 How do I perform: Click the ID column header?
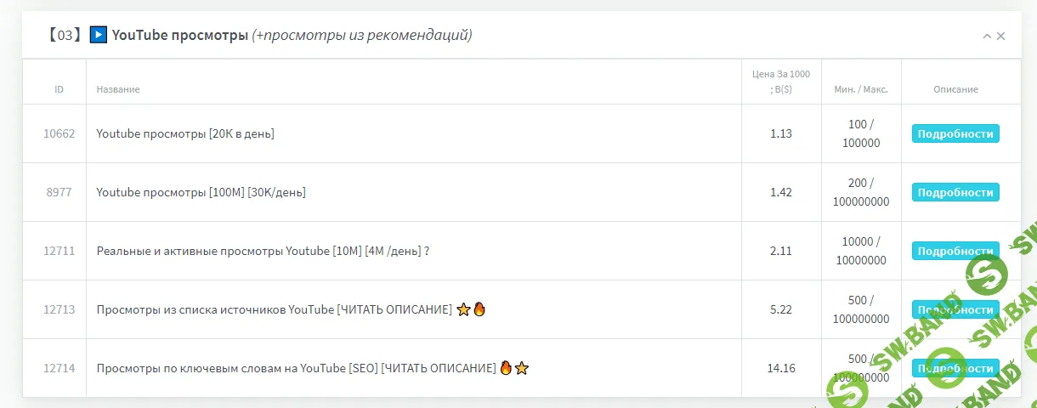click(59, 89)
